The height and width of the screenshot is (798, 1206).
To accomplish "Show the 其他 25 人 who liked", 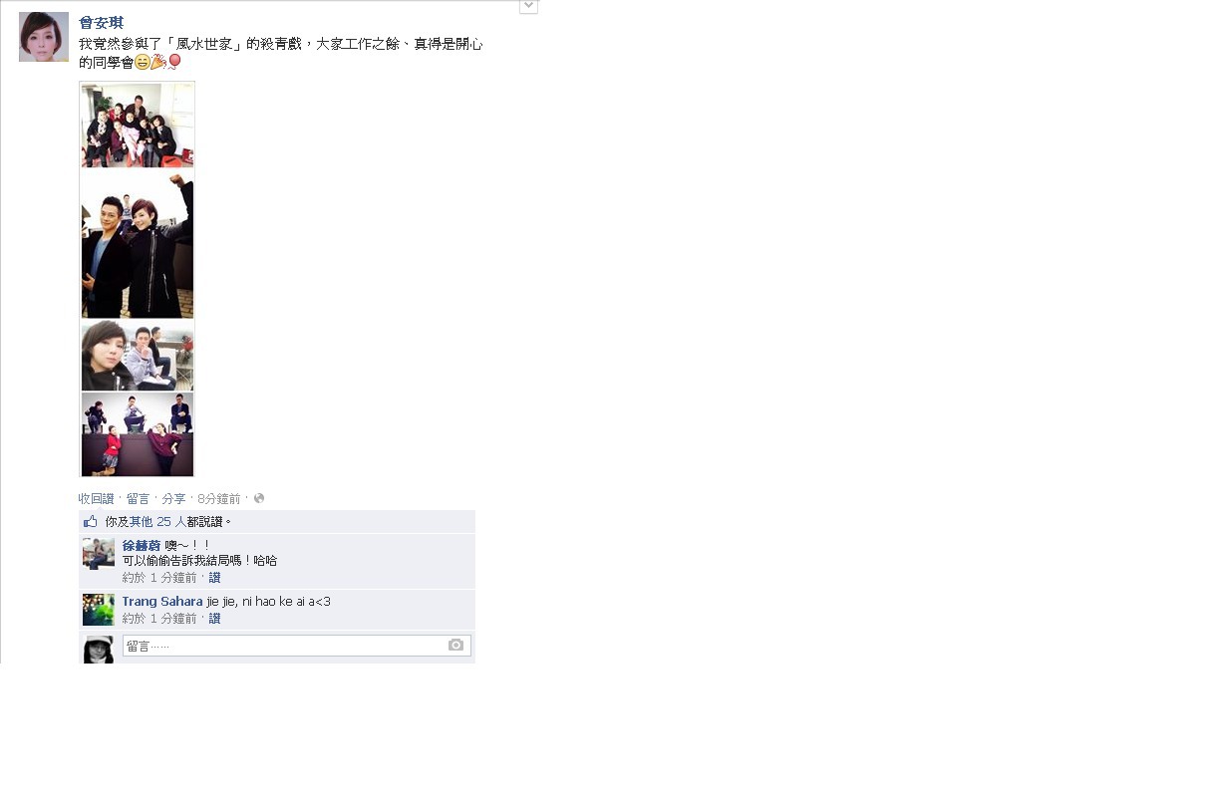I will pyautogui.click(x=157, y=521).
